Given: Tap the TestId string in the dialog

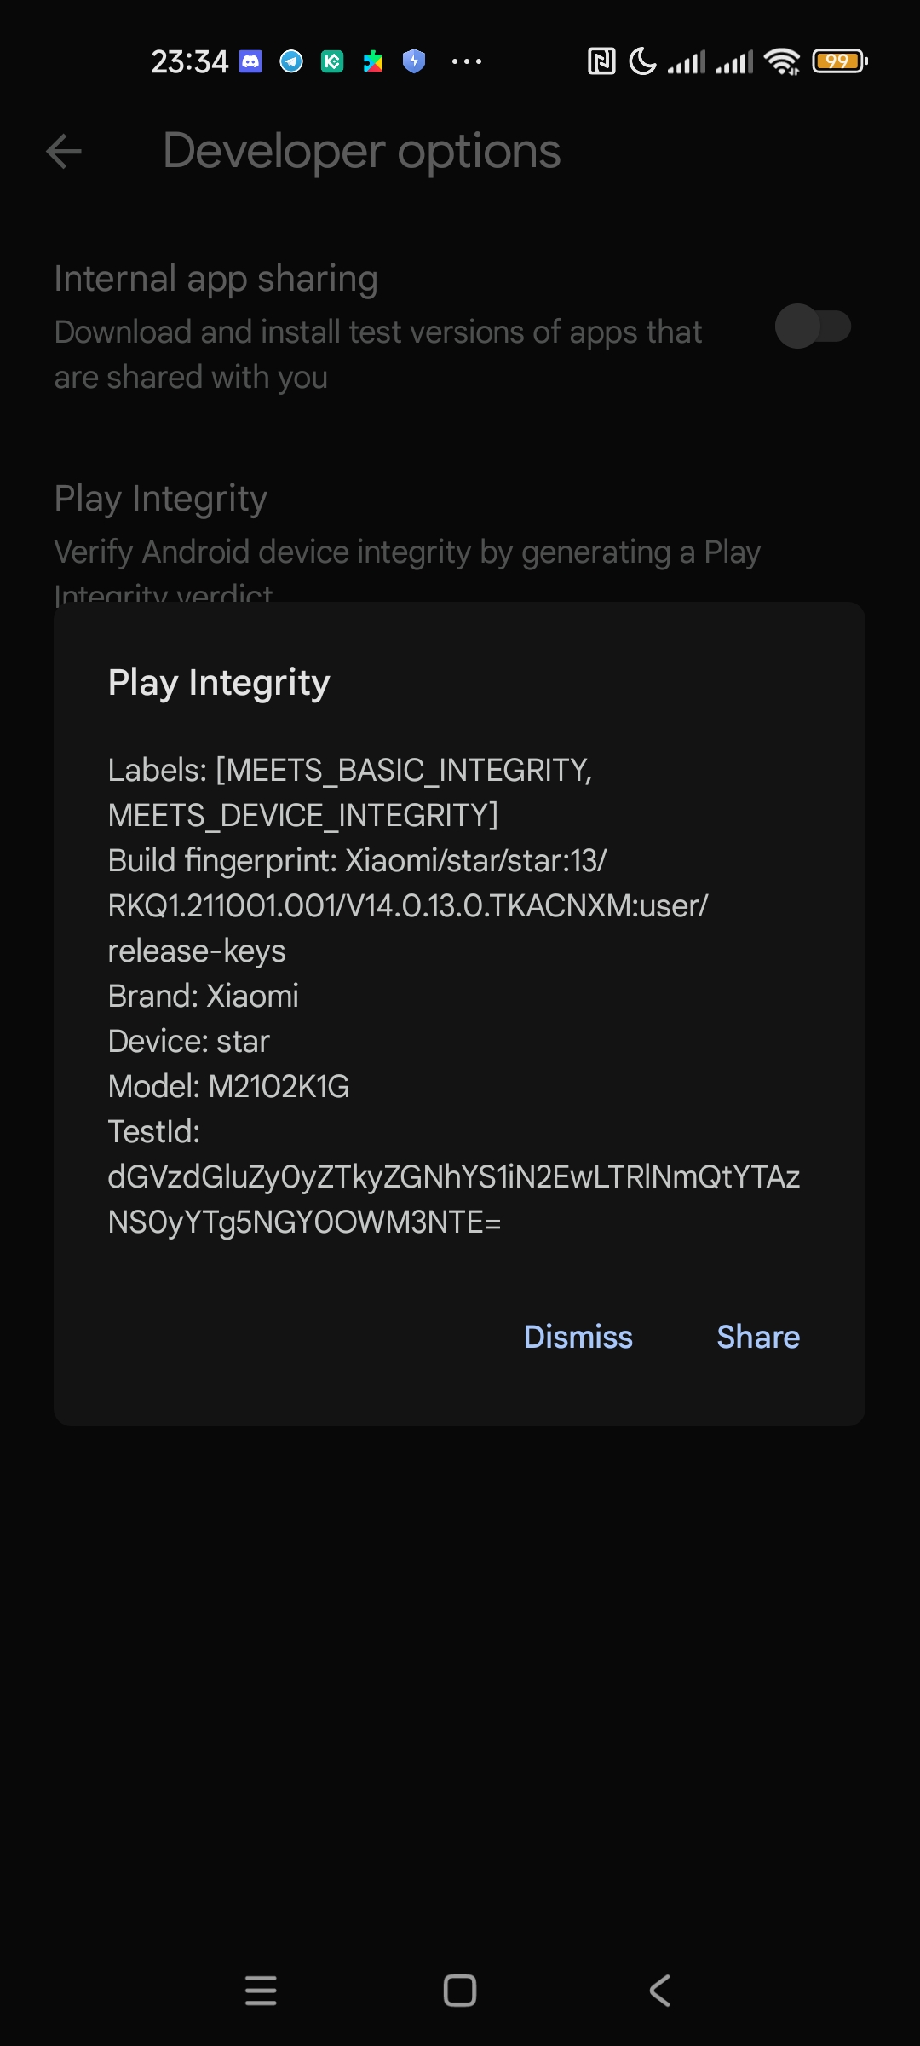Looking at the screenshot, I should click(x=454, y=1199).
